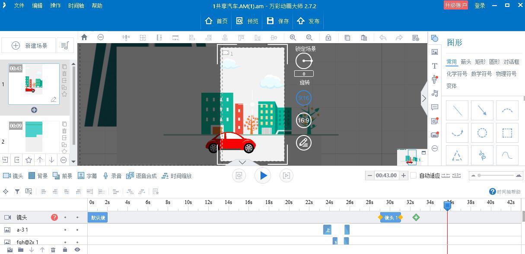Open the music note sidebar panel
525x254 pixels.
(435, 93)
